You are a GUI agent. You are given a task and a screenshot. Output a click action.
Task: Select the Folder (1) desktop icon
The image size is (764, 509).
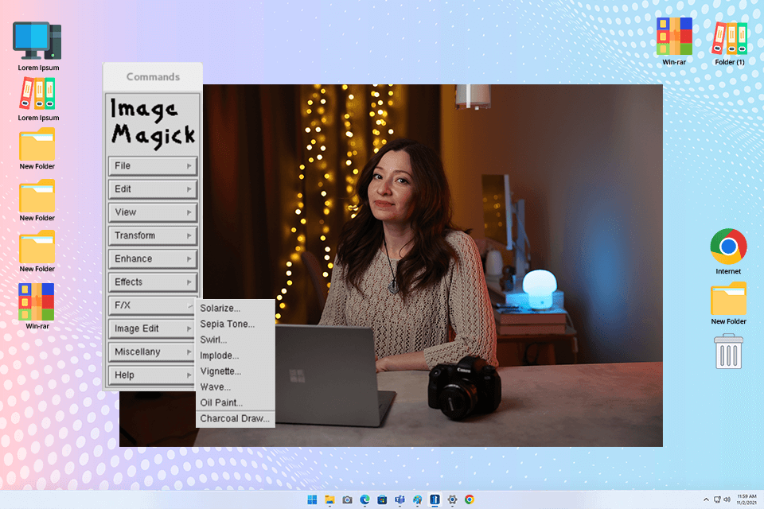[730, 43]
